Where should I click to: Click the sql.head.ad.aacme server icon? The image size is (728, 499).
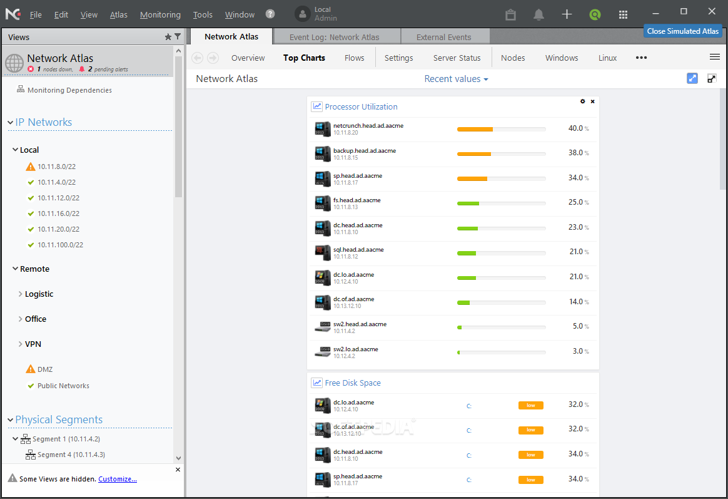[x=323, y=253]
